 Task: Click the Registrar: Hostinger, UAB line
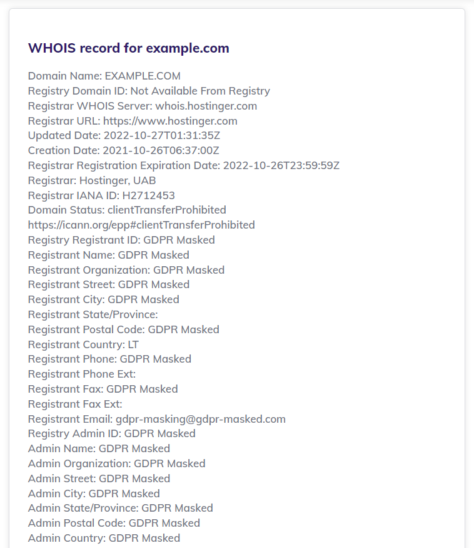pyautogui.click(x=92, y=180)
